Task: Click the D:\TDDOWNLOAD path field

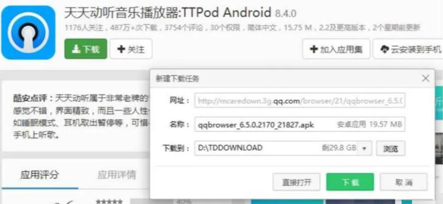Action: tap(276, 148)
